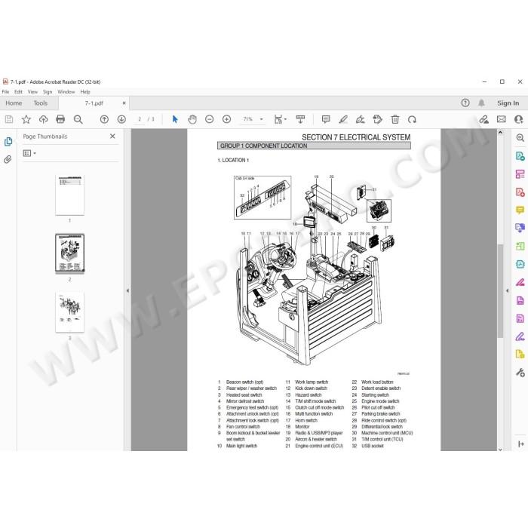Select page 3 thumbnail
Screen dimensions: 528x528
69,312
